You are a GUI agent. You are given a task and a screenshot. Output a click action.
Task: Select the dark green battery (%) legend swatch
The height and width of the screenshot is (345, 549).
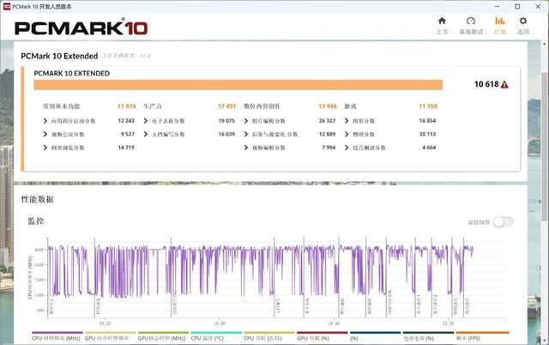[x=428, y=336]
